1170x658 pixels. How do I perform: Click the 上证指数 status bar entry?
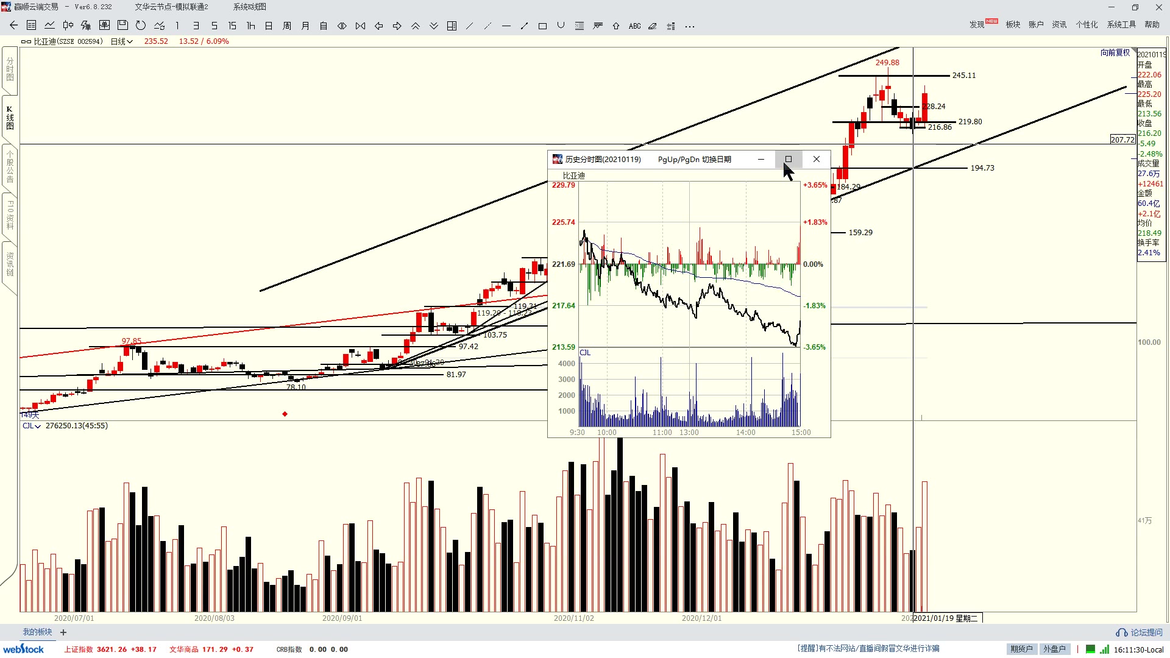[x=110, y=649]
